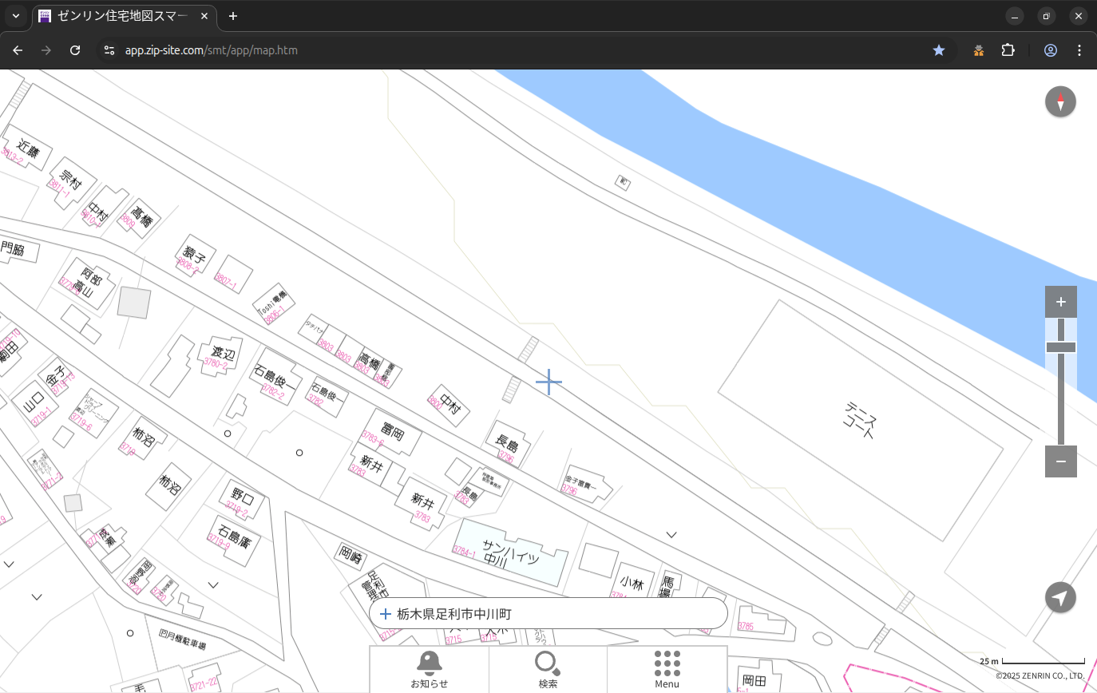Open the browser extensions puzzle icon
The width and height of the screenshot is (1097, 693).
point(1008,50)
